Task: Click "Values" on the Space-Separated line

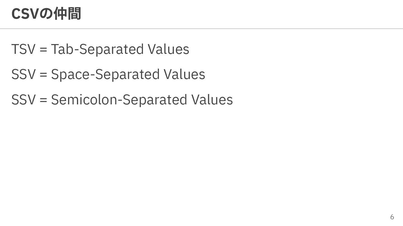Action: click(x=184, y=74)
